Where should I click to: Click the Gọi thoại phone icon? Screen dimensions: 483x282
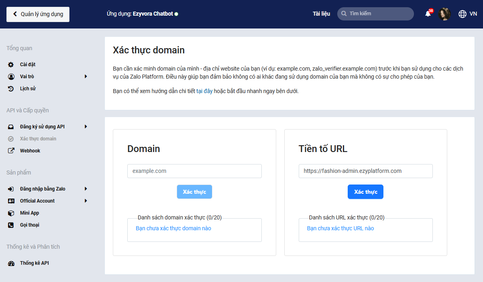[x=11, y=225]
